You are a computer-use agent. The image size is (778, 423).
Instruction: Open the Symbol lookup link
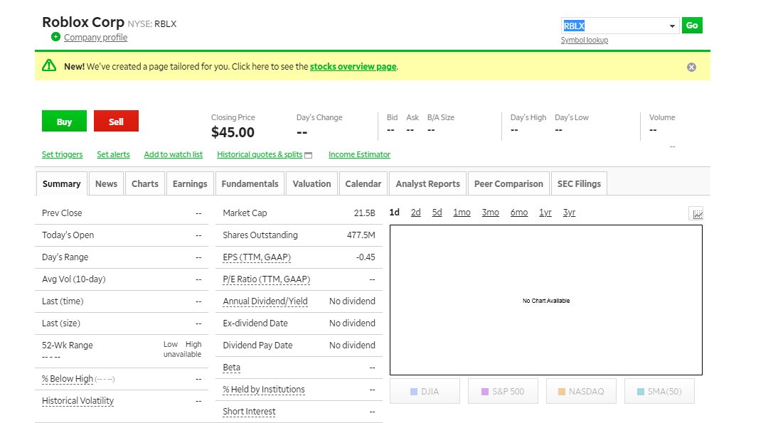[x=584, y=41]
